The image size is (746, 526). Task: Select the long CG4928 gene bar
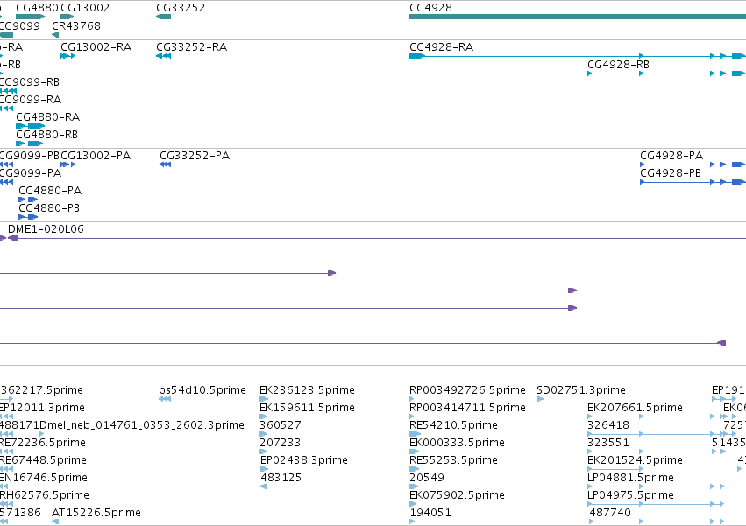tap(578, 17)
